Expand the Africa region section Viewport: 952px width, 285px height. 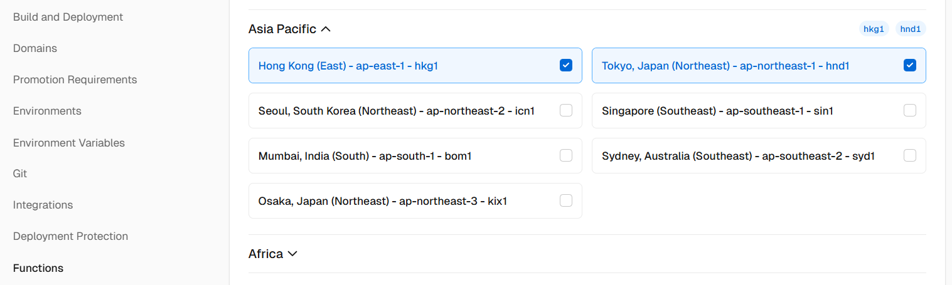pos(292,254)
